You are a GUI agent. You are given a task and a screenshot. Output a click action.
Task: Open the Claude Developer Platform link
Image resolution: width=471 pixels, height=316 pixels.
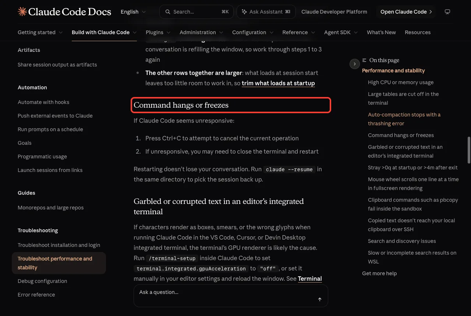point(334,12)
